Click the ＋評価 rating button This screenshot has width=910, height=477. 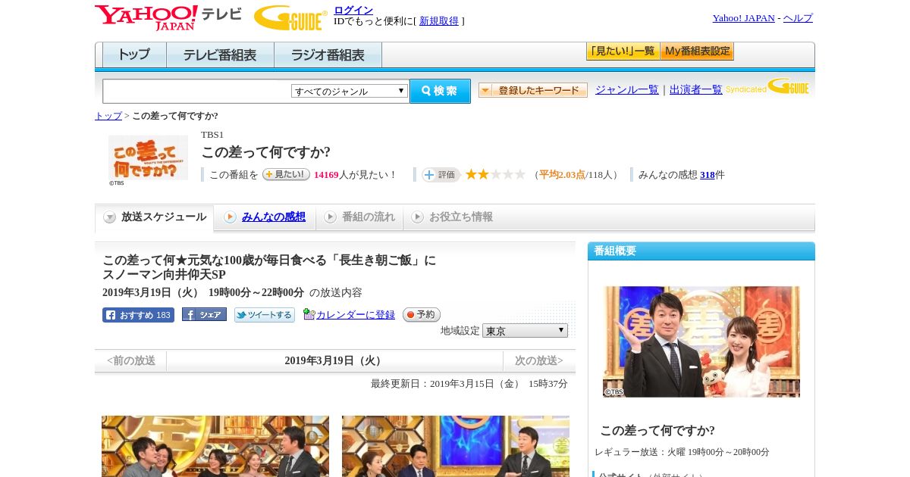point(441,175)
